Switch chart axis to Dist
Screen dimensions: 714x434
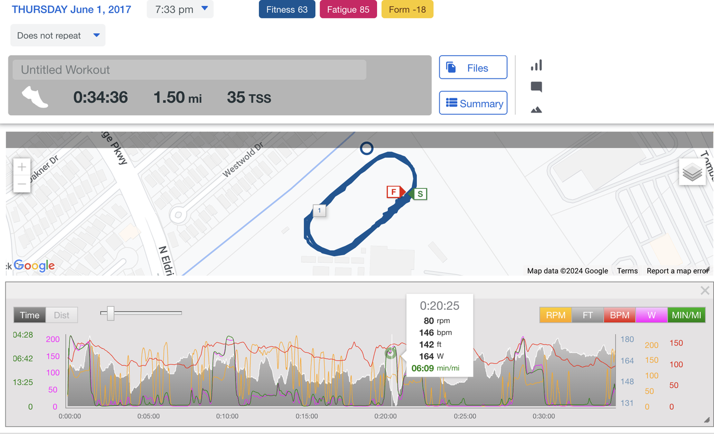pyautogui.click(x=61, y=315)
